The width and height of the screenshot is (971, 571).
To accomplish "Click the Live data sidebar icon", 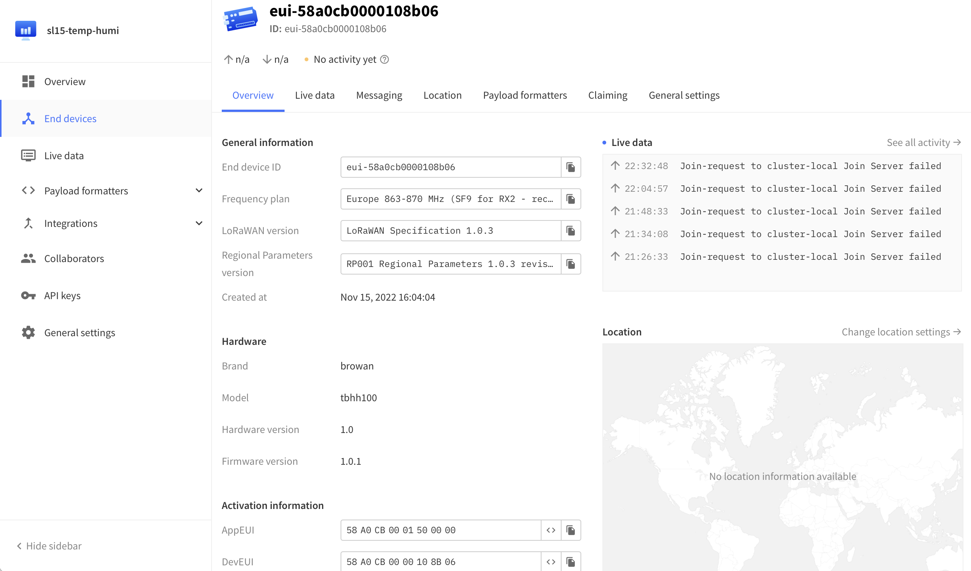I will [27, 156].
